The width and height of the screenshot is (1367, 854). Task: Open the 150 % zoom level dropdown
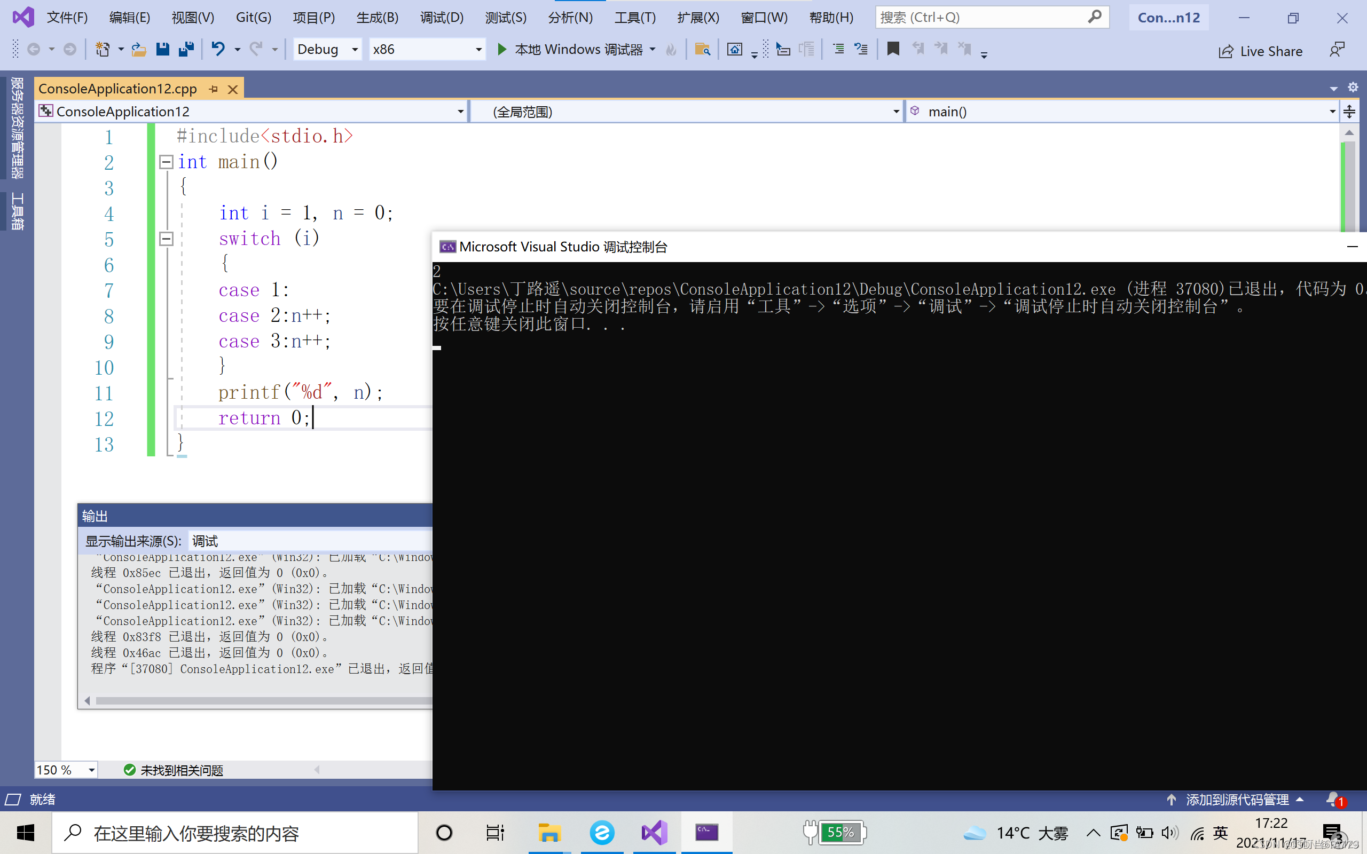click(91, 770)
